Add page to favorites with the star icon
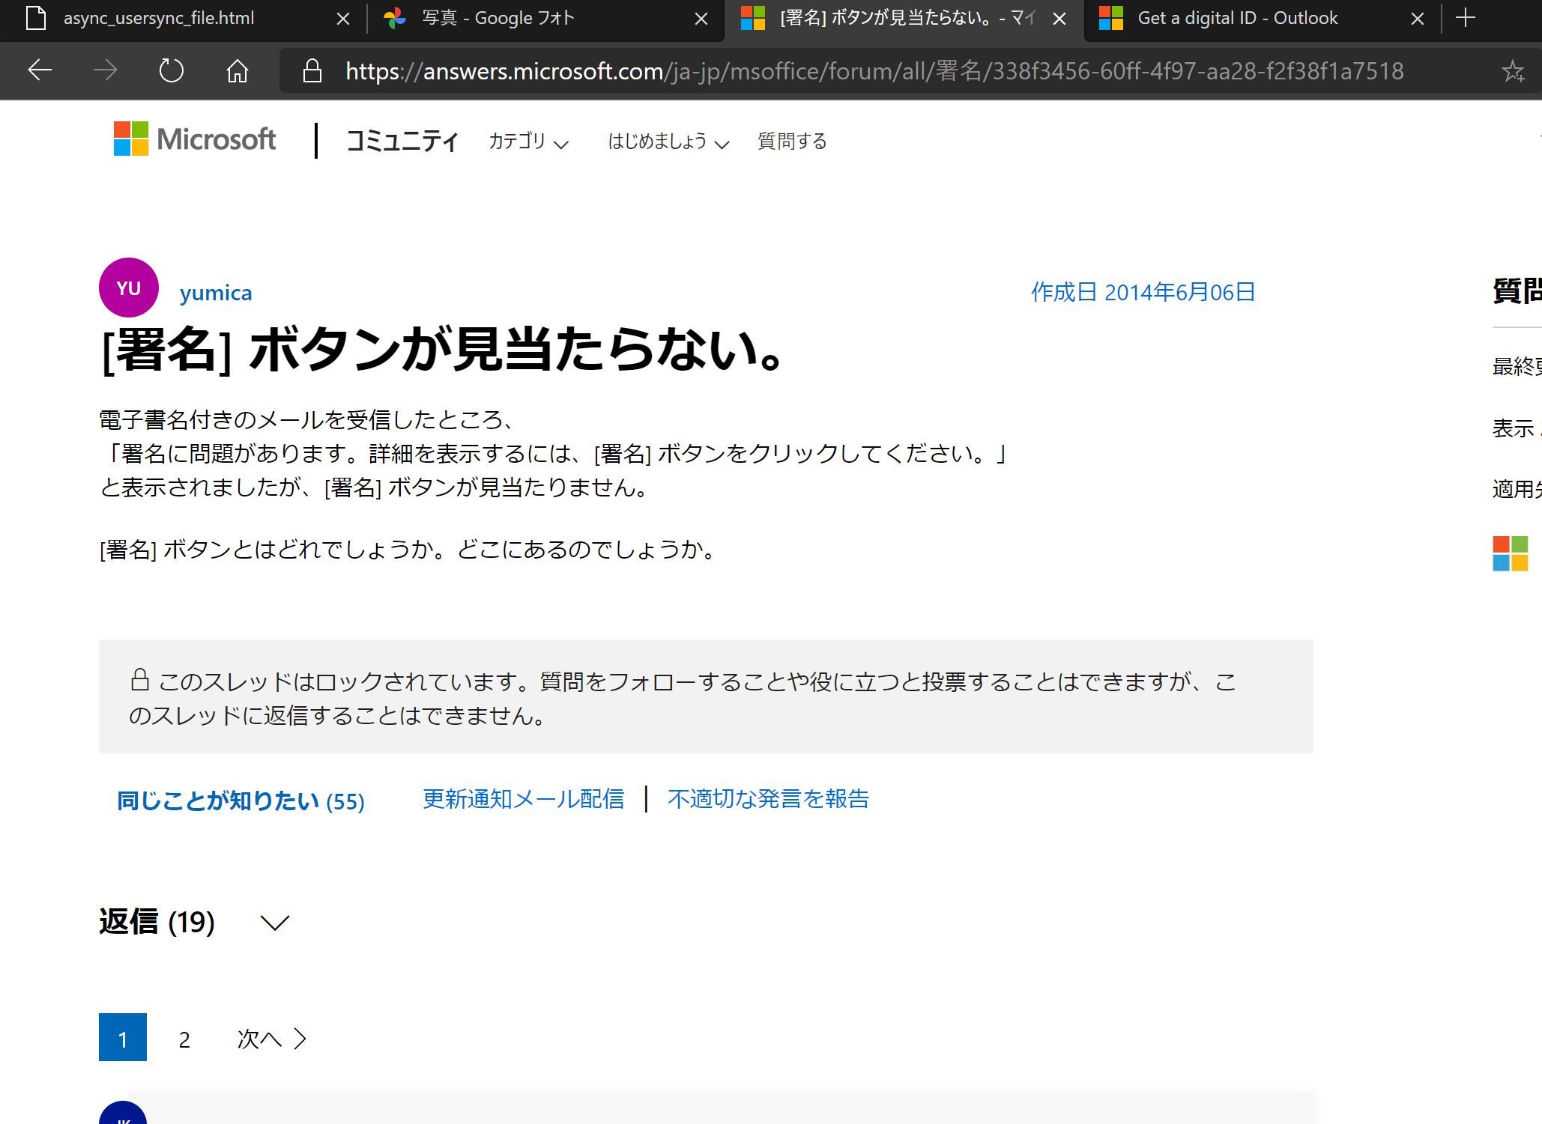 (x=1513, y=71)
